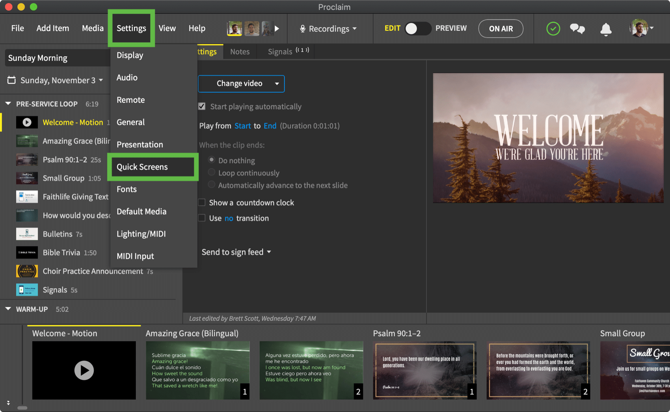Select Amazing Grace slide 1 thumbnail
Image resolution: width=670 pixels, height=412 pixels.
point(198,370)
